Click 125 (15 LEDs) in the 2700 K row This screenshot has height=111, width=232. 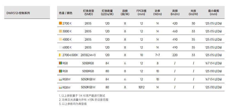coord(214,23)
